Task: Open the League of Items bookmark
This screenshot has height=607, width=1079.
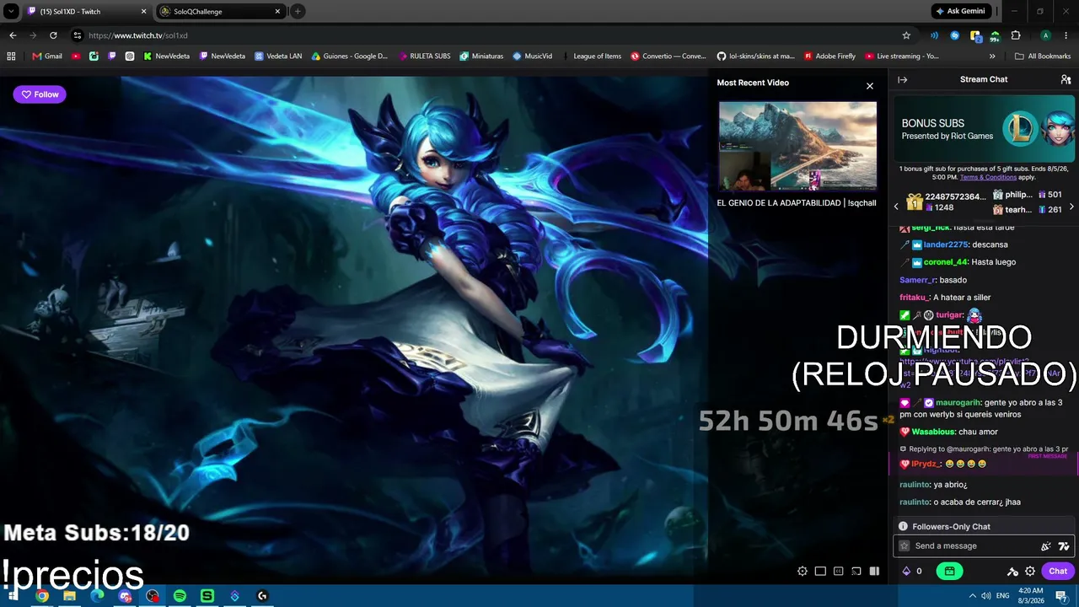Action: (592, 56)
